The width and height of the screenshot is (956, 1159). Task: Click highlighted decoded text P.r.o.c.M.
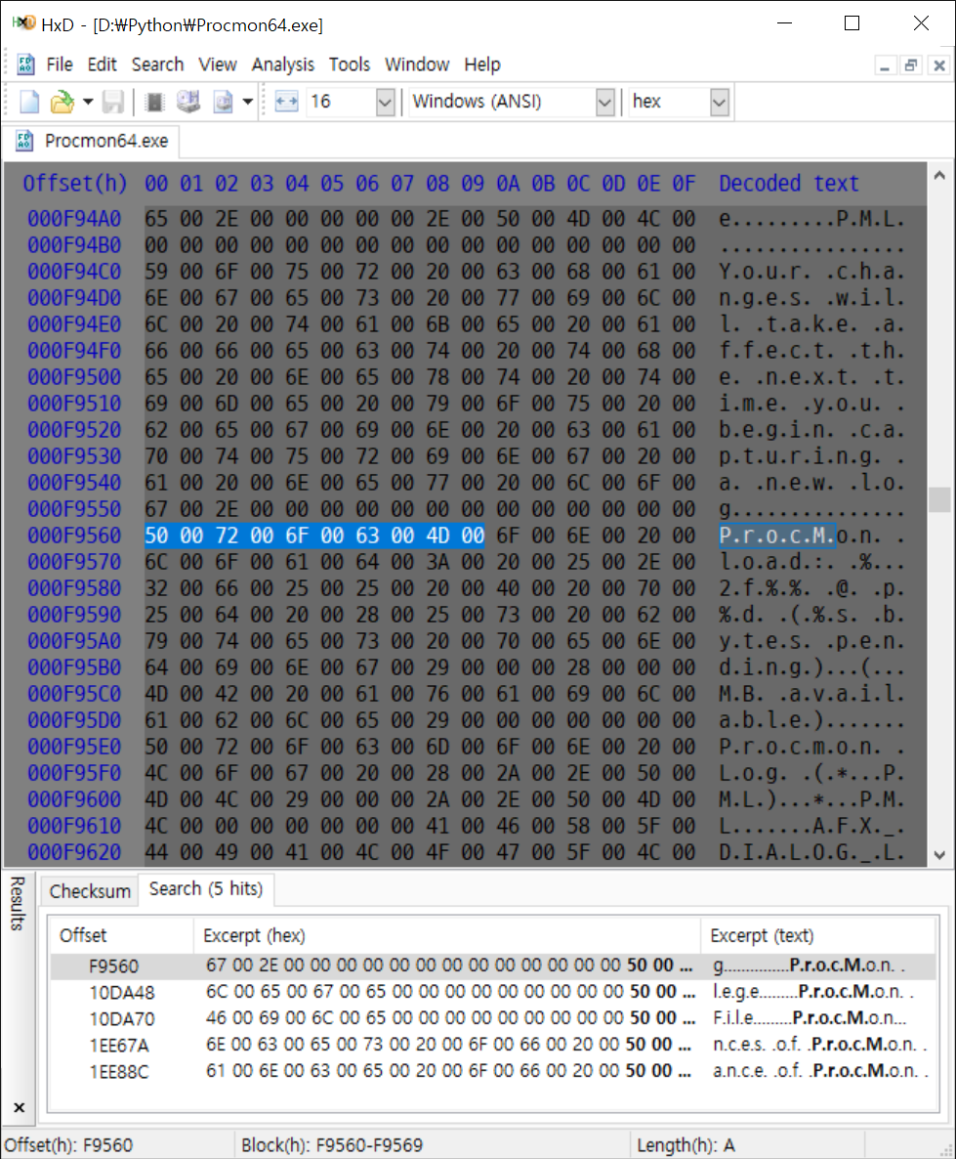point(776,536)
